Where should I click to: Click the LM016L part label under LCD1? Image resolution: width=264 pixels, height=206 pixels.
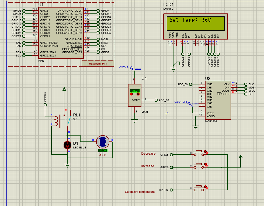pyautogui.click(x=168, y=9)
